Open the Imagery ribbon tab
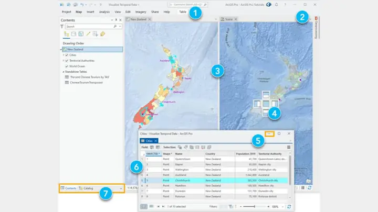 pyautogui.click(x=141, y=12)
